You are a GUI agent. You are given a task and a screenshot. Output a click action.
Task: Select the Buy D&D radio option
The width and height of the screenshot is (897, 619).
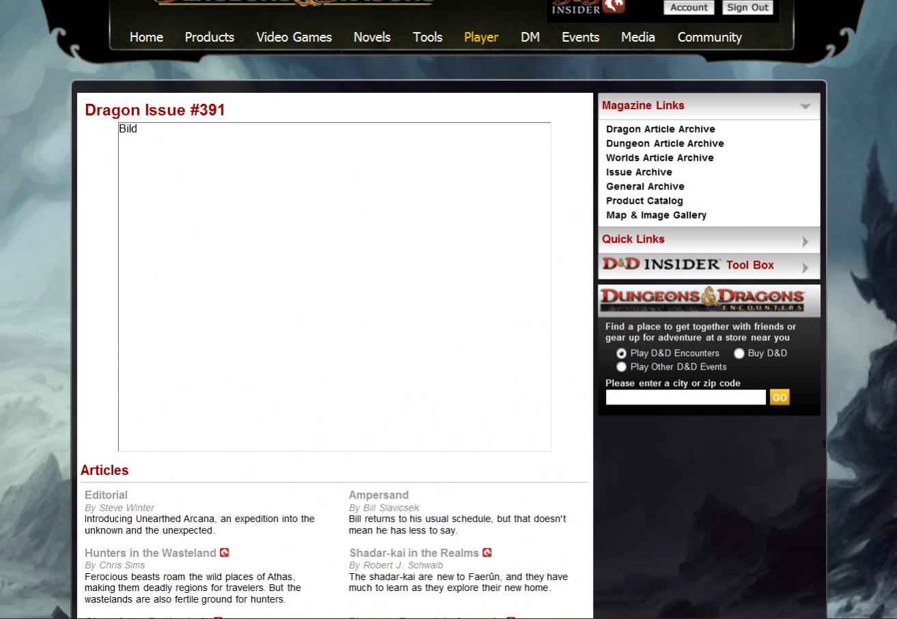point(739,353)
